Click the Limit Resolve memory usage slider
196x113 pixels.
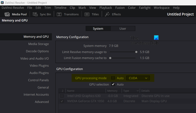[x=123, y=52]
